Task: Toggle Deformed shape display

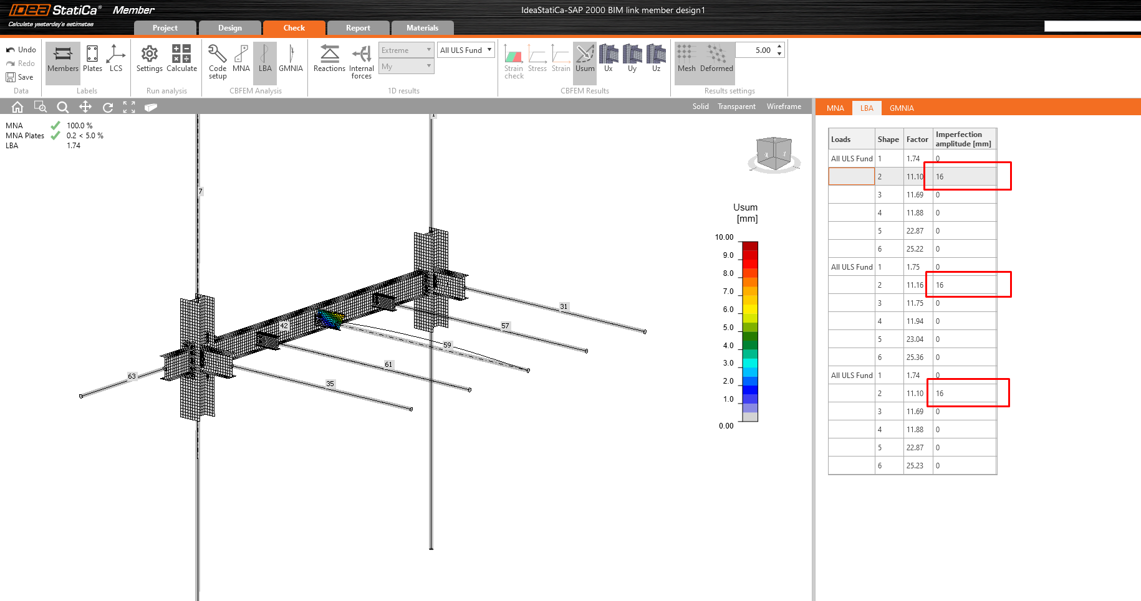Action: click(716, 59)
